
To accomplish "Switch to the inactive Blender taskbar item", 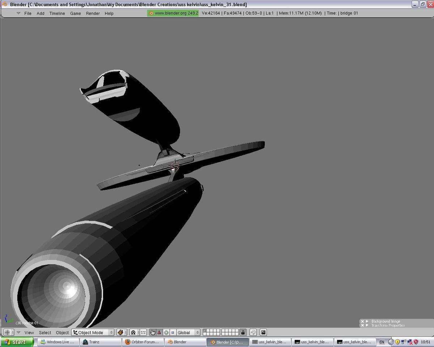I will [185, 342].
